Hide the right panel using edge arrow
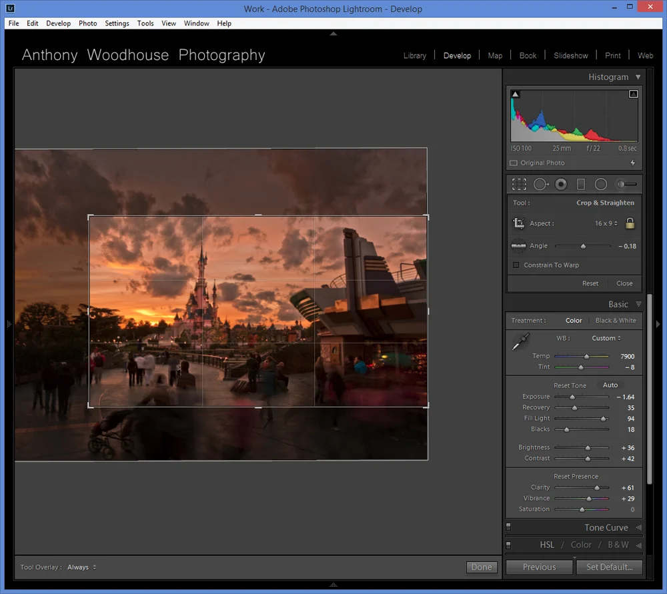 coord(658,325)
